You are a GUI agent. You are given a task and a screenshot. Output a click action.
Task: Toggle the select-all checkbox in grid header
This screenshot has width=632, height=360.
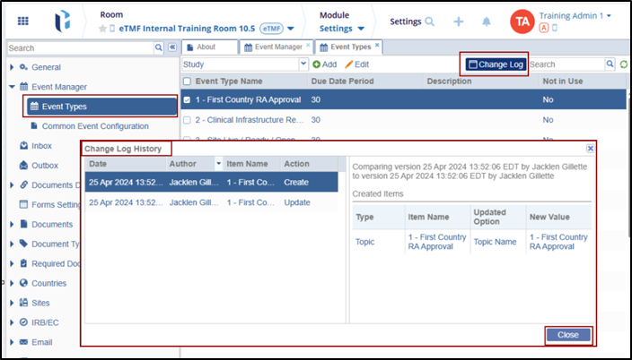point(187,81)
